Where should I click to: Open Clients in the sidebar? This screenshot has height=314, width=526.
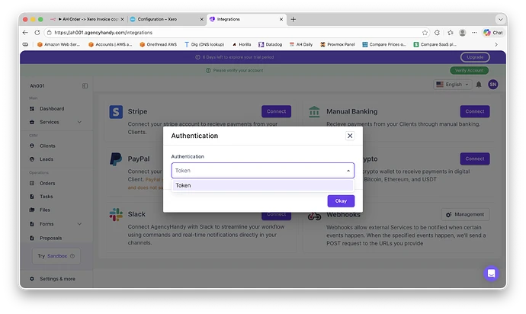[x=47, y=146]
